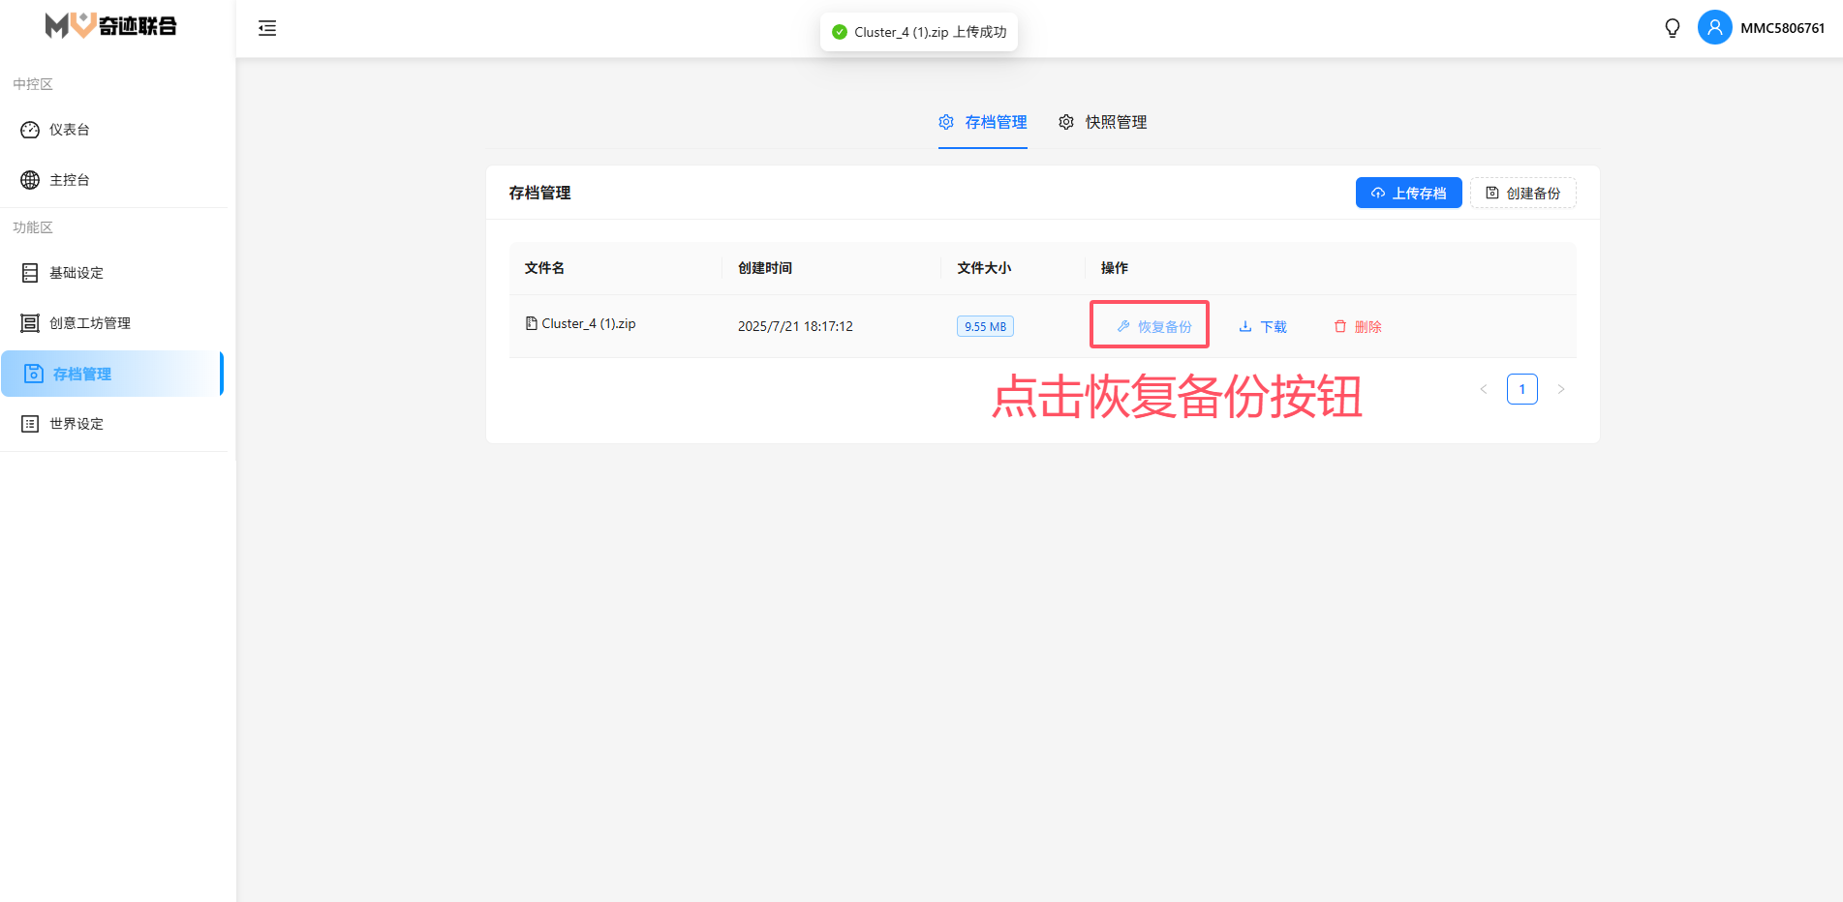Go to 基础设定 basic settings
This screenshot has width=1843, height=902.
[76, 273]
